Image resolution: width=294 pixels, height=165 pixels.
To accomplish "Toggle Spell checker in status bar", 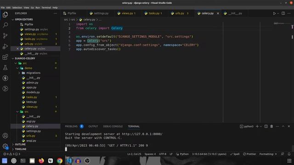I will coord(235,154).
